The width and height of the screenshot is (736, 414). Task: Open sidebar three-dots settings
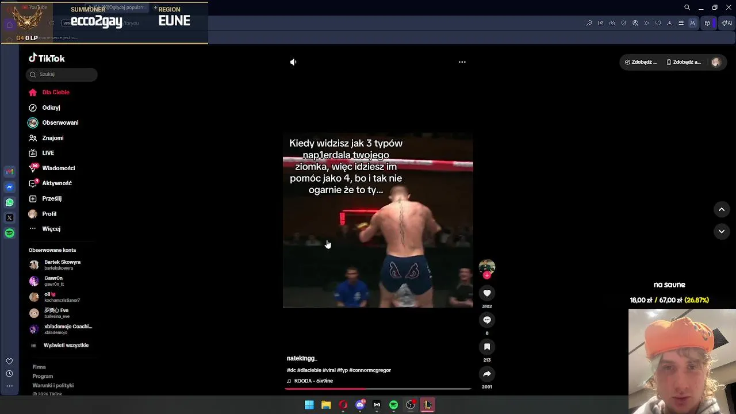tap(9, 386)
